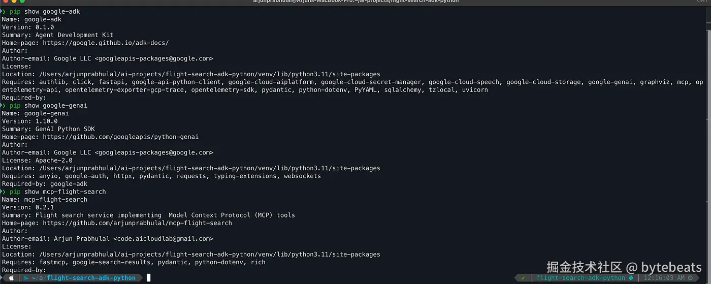Click the "pip show google-genai" command line
The height and width of the screenshot is (284, 711).
click(48, 105)
